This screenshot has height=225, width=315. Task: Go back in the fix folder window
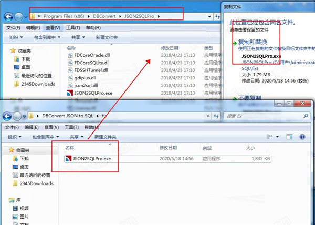[7, 116]
